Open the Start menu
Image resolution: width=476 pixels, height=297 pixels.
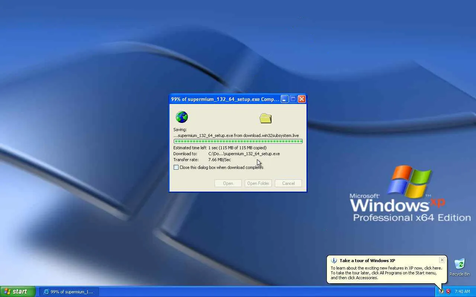click(x=18, y=291)
